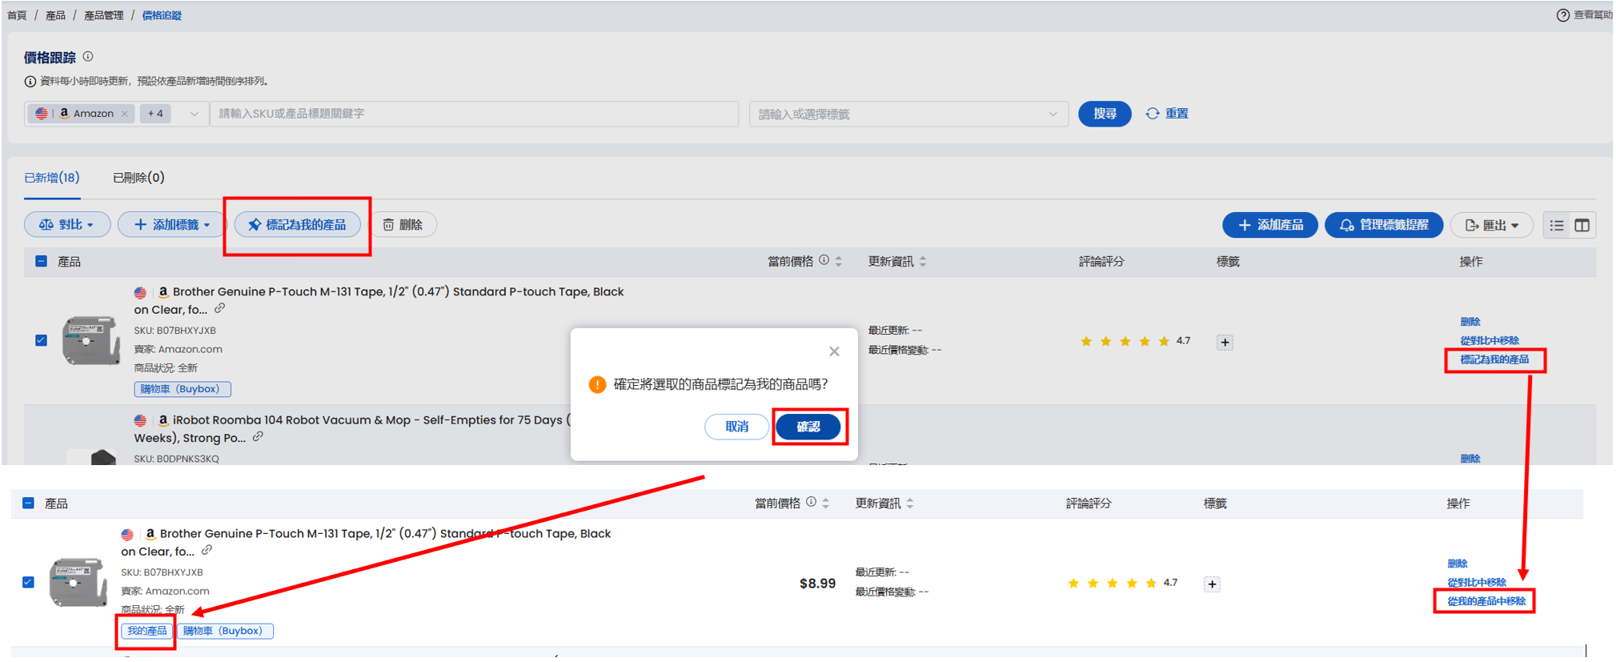
Task: Open link icon after iRobot Roomba title
Action: tap(258, 436)
